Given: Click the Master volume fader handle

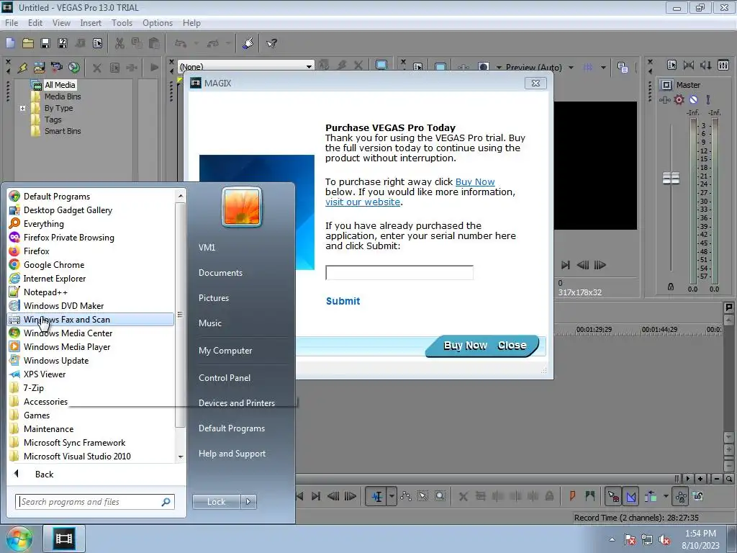Looking at the screenshot, I should coord(671,179).
